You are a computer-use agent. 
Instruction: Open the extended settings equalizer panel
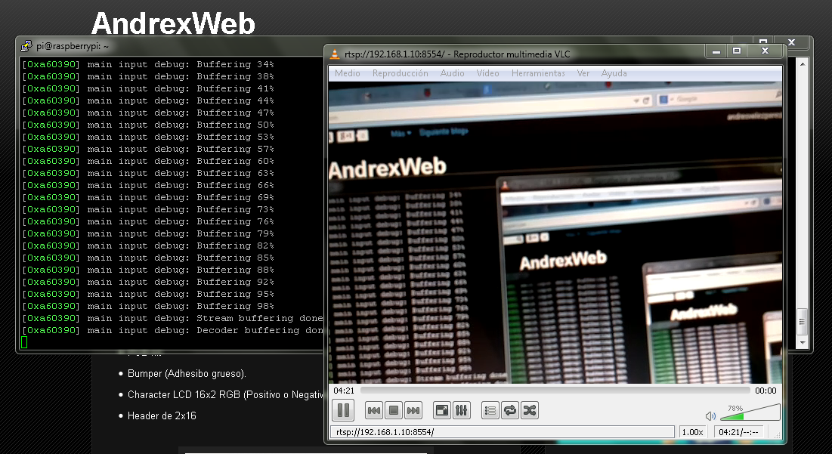click(x=462, y=410)
